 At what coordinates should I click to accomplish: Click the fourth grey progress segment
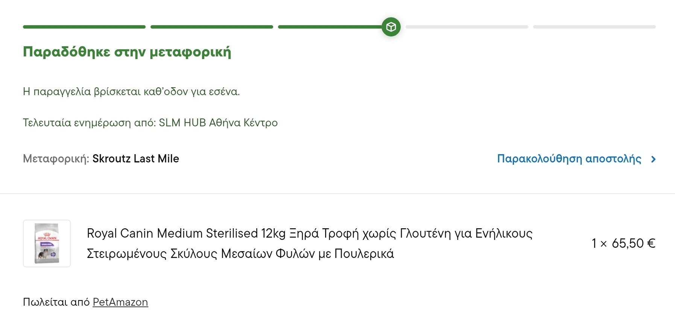click(467, 27)
